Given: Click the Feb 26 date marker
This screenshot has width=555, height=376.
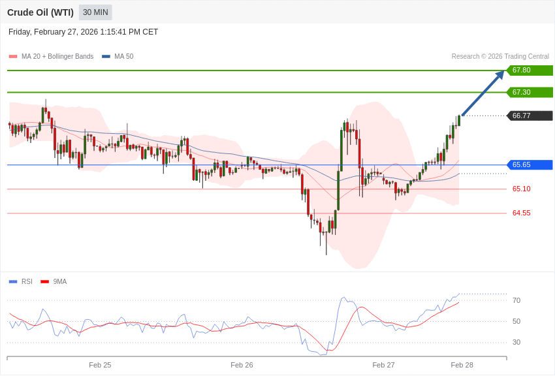Looking at the screenshot, I should point(242,365).
